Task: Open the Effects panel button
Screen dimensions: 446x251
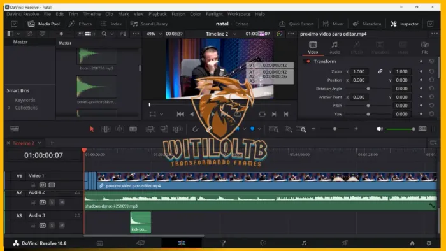Action: tap(80, 24)
